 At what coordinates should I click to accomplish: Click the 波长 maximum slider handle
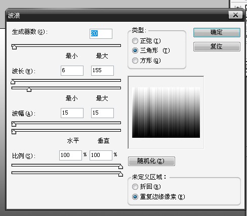29,89
